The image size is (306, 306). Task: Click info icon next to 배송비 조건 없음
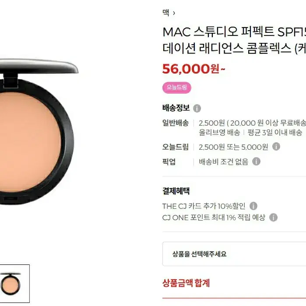tap(256, 162)
